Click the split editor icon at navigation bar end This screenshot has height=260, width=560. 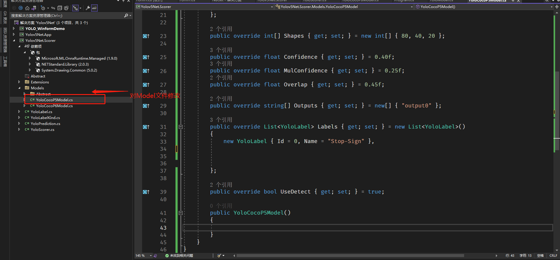[x=557, y=7]
